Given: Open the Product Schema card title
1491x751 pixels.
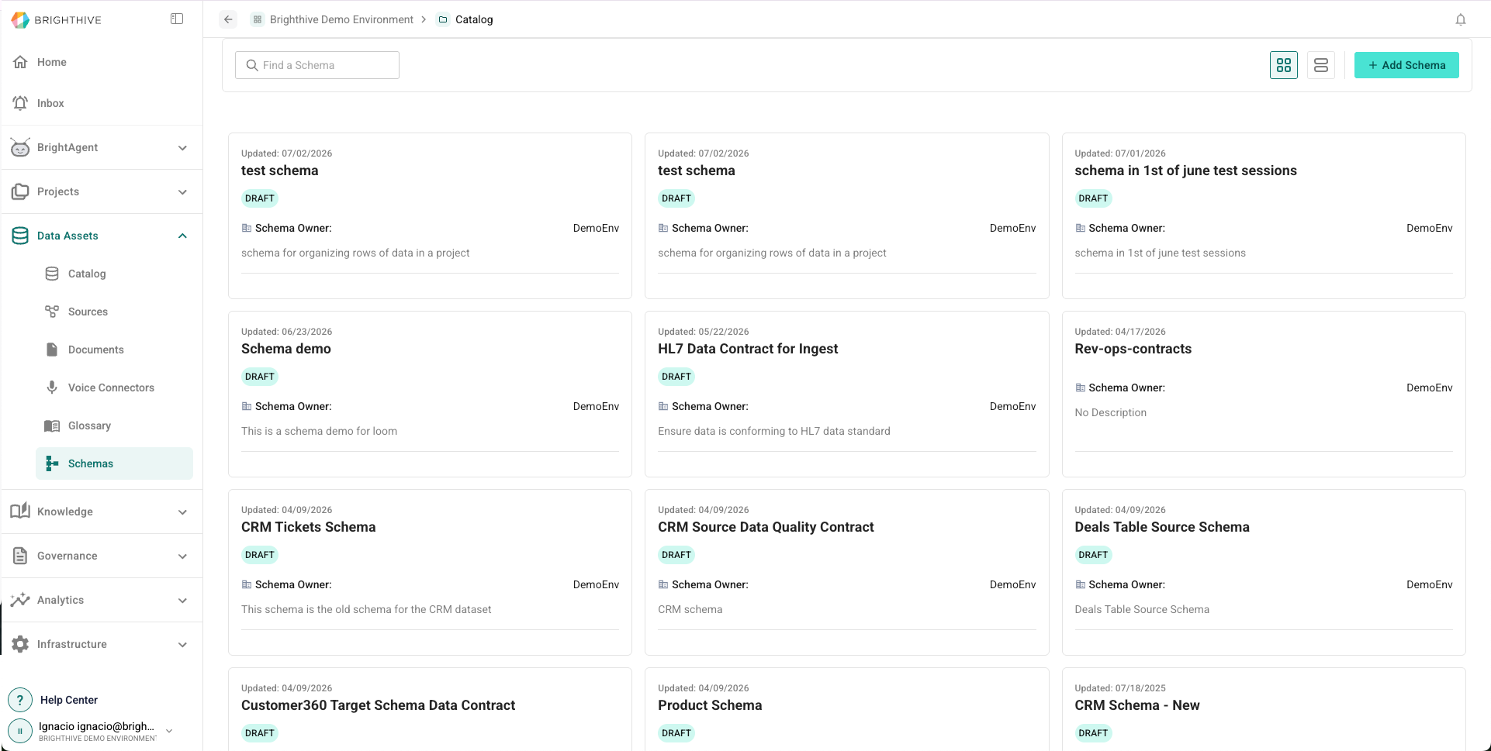Looking at the screenshot, I should tap(710, 705).
